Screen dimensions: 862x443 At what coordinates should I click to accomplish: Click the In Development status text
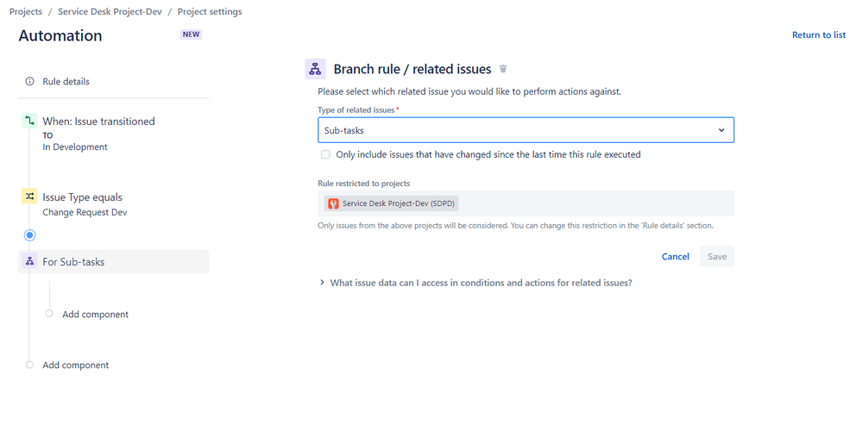tap(75, 147)
